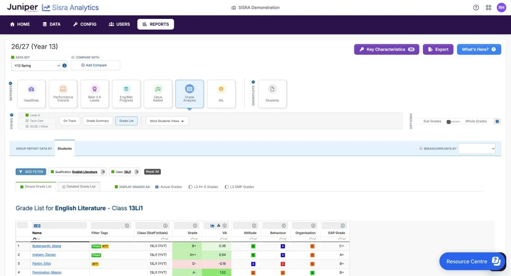Switch to Detailed Grade List tab
This screenshot has width=511, height=276.
tap(79, 187)
